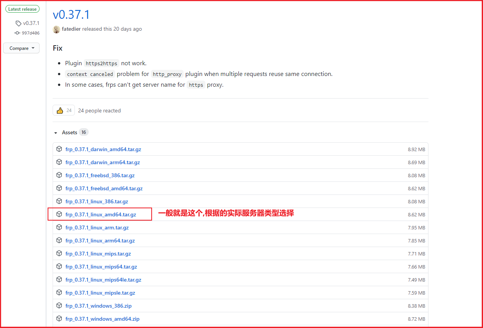Click the package icon beside frp_0.37.1_linux_mips.tar.gz
Viewport: 483px width, 328px height.
click(59, 253)
